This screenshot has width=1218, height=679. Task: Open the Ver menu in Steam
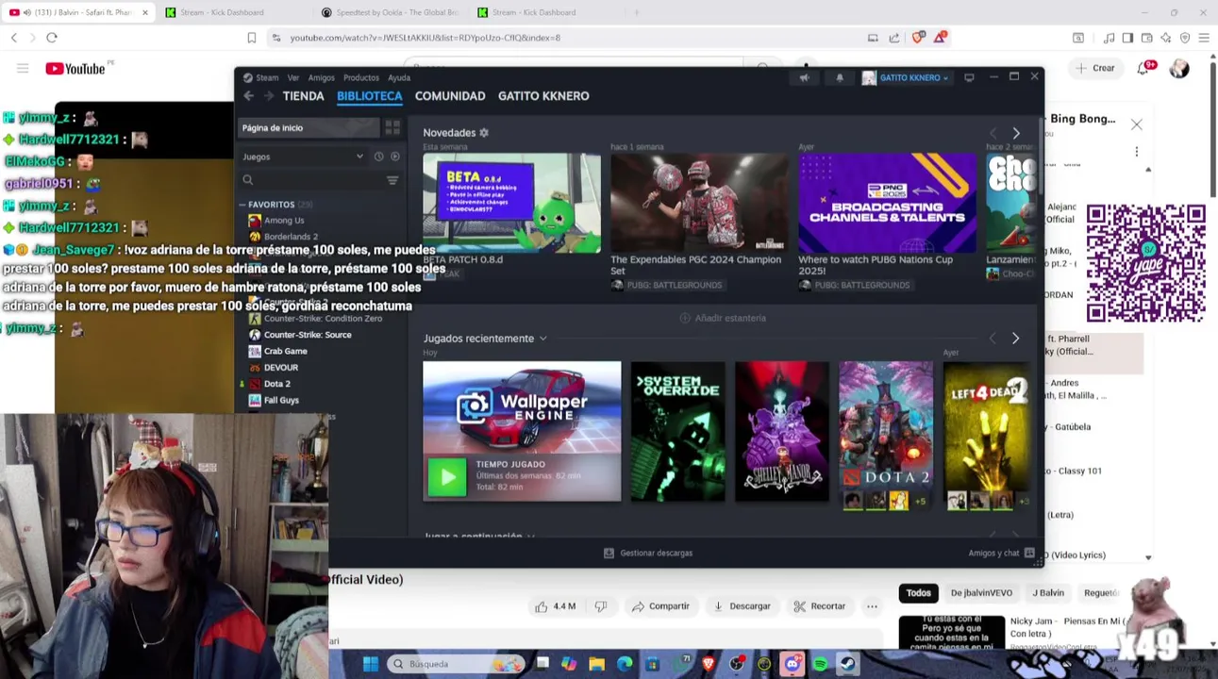293,78
